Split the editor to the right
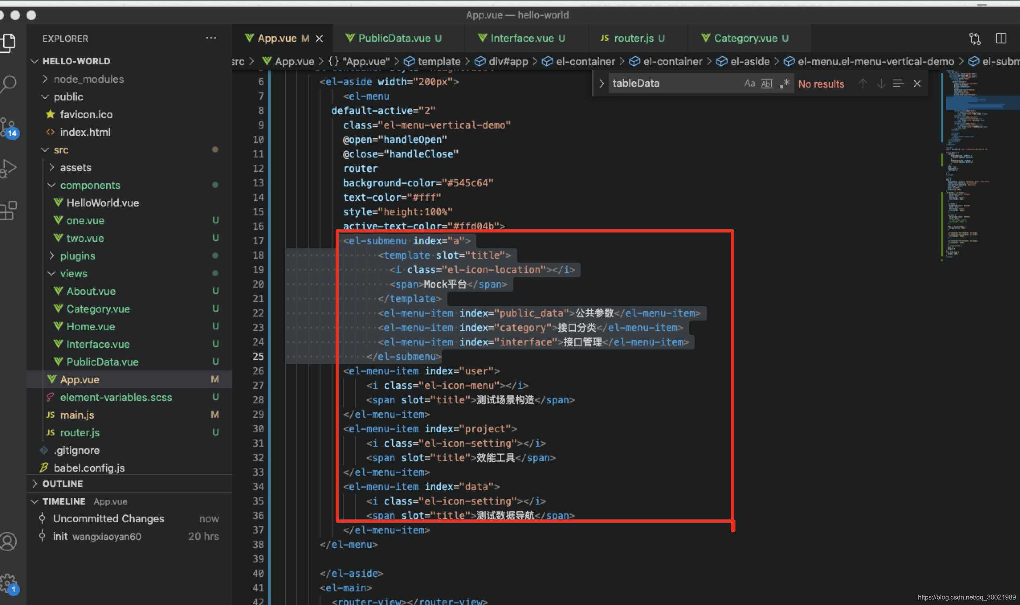Image resolution: width=1020 pixels, height=605 pixels. (1001, 38)
